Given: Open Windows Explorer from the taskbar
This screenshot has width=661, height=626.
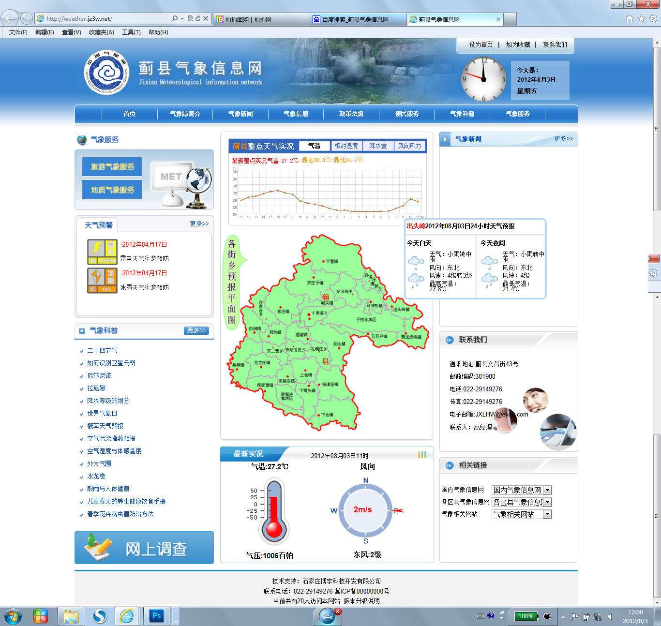Looking at the screenshot, I should (x=71, y=616).
